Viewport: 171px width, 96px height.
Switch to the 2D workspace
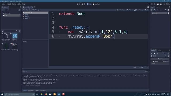[x=79, y=4]
